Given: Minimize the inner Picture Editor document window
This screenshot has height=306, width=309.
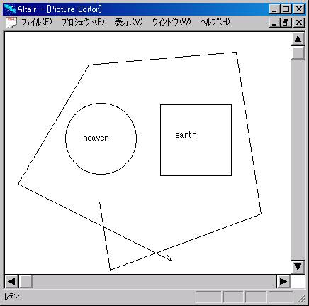Looking at the screenshot, I should pos(274,23).
